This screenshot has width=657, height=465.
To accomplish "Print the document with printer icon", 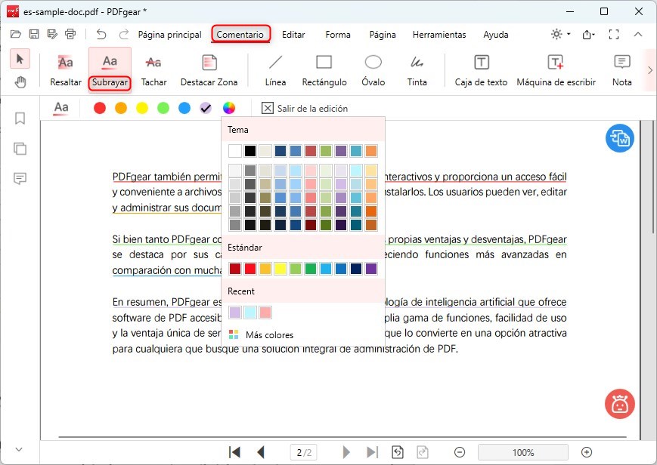I will (70, 34).
